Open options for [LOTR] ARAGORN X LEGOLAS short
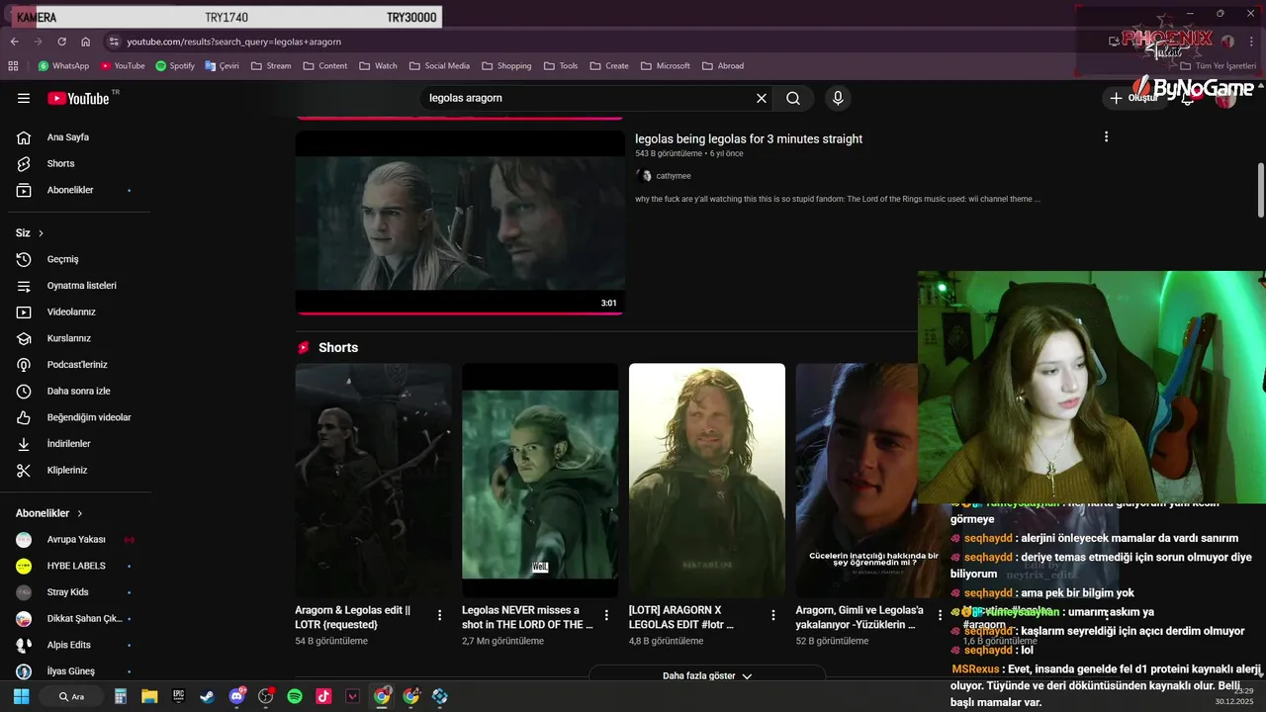1266x712 pixels. tap(773, 615)
